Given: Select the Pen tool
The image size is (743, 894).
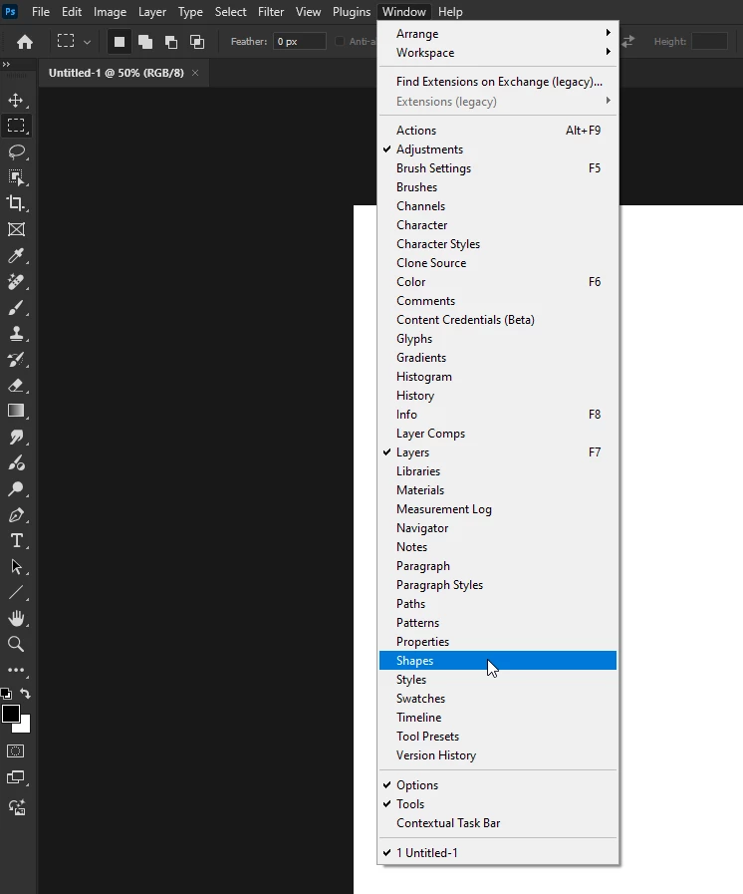Looking at the screenshot, I should 16,515.
